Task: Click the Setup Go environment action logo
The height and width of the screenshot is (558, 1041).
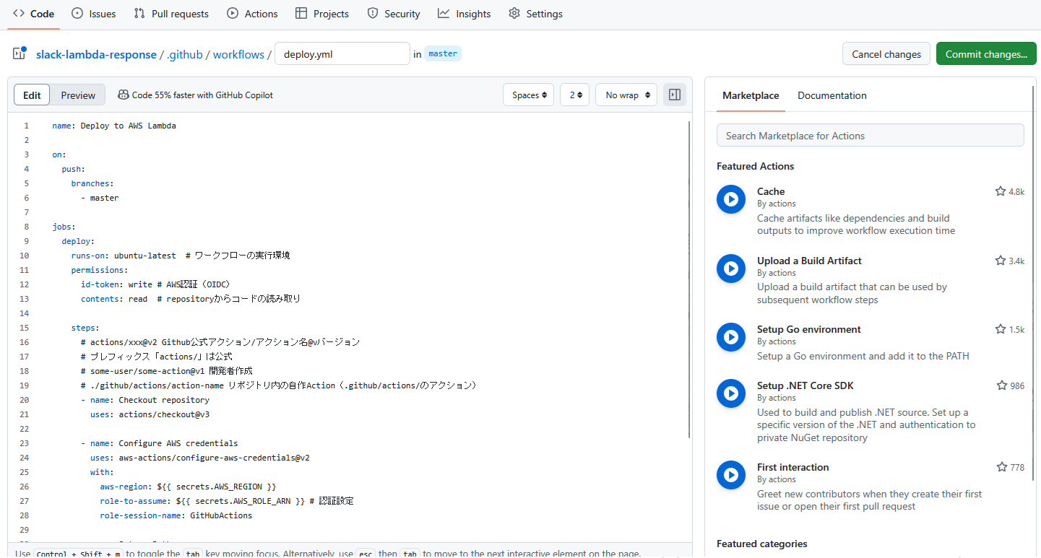Action: (730, 337)
